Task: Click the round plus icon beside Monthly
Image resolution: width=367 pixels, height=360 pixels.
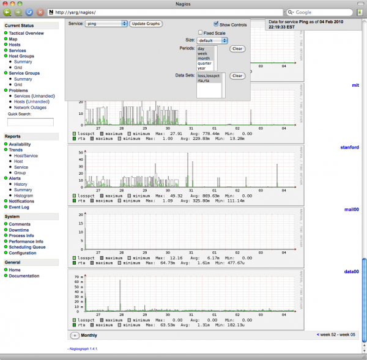Action: pyautogui.click(x=75, y=335)
